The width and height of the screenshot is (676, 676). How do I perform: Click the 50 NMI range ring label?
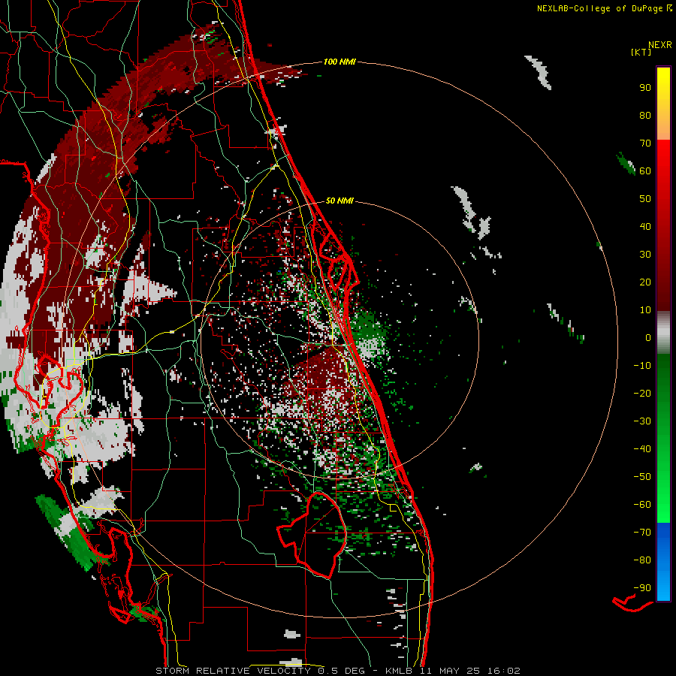click(x=340, y=201)
